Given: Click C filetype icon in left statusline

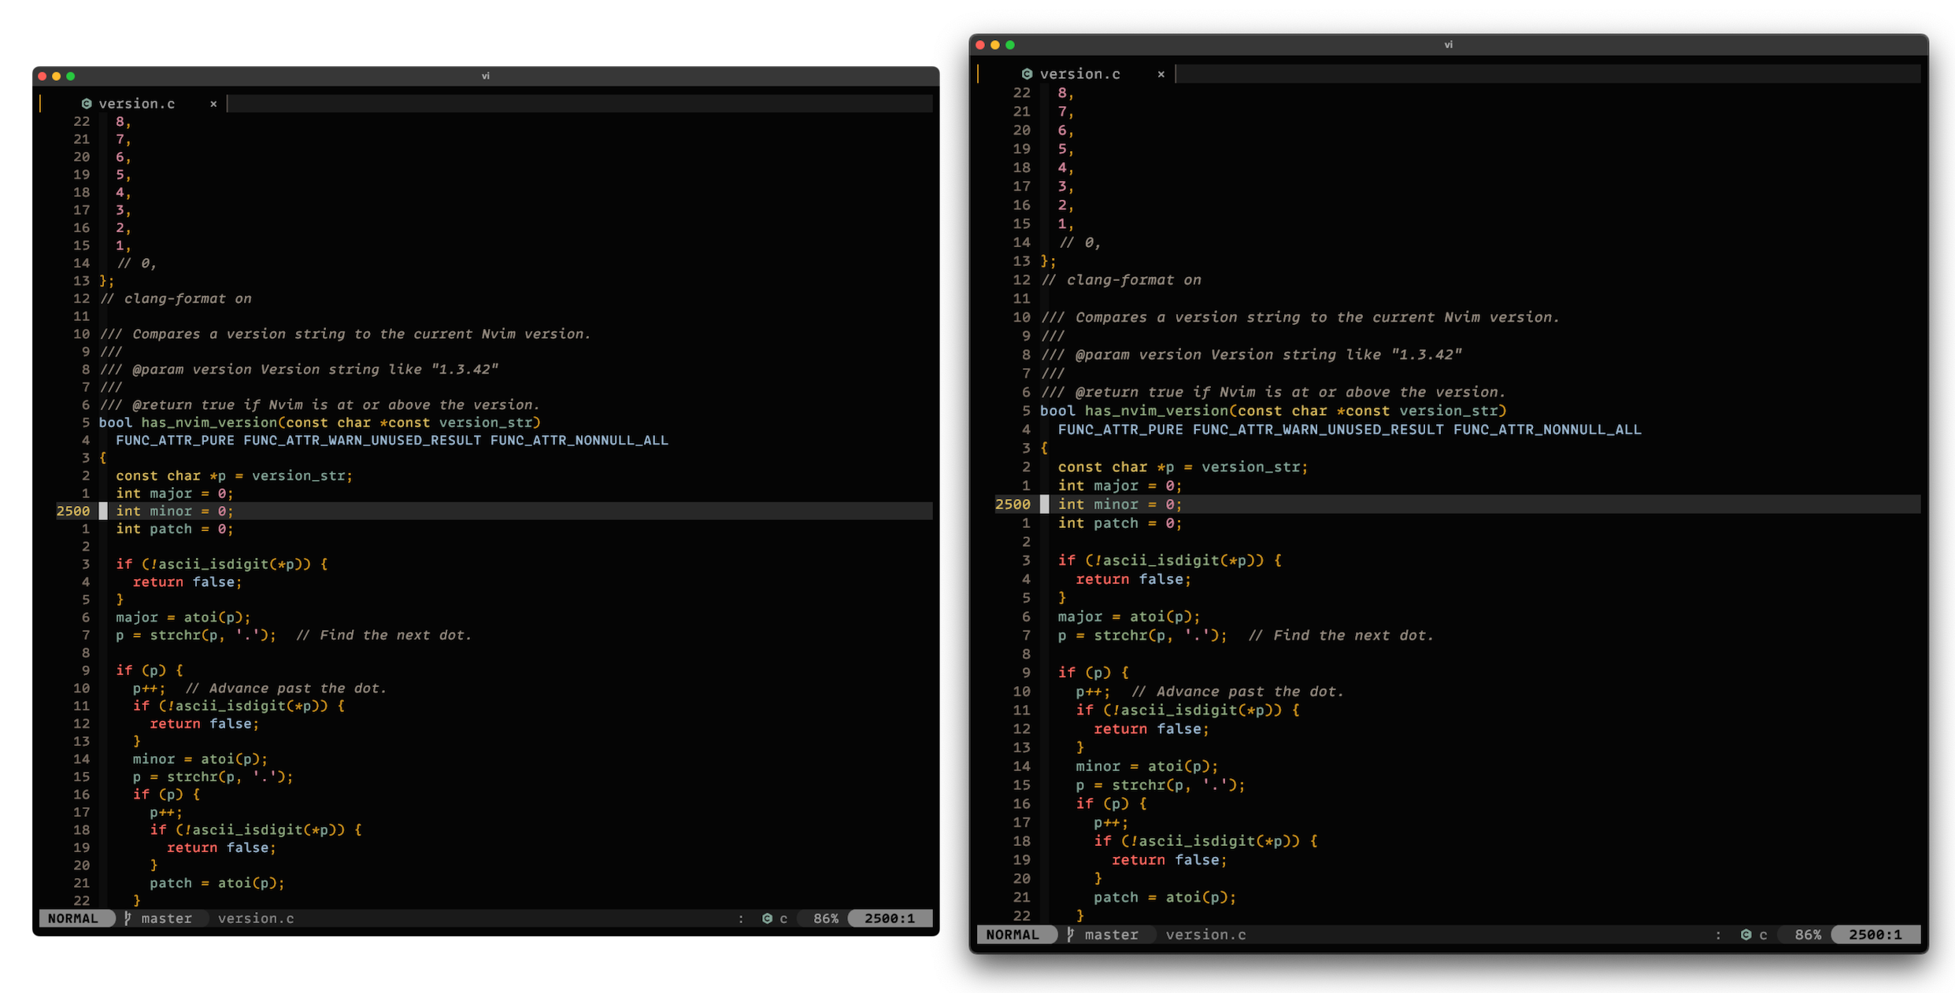Looking at the screenshot, I should pos(767,918).
